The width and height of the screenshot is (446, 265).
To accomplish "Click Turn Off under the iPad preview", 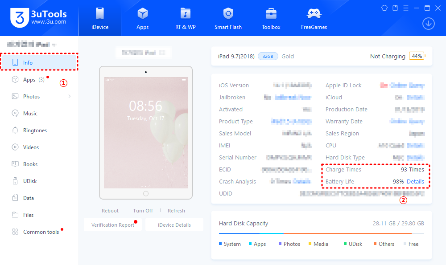I will 143,211.
